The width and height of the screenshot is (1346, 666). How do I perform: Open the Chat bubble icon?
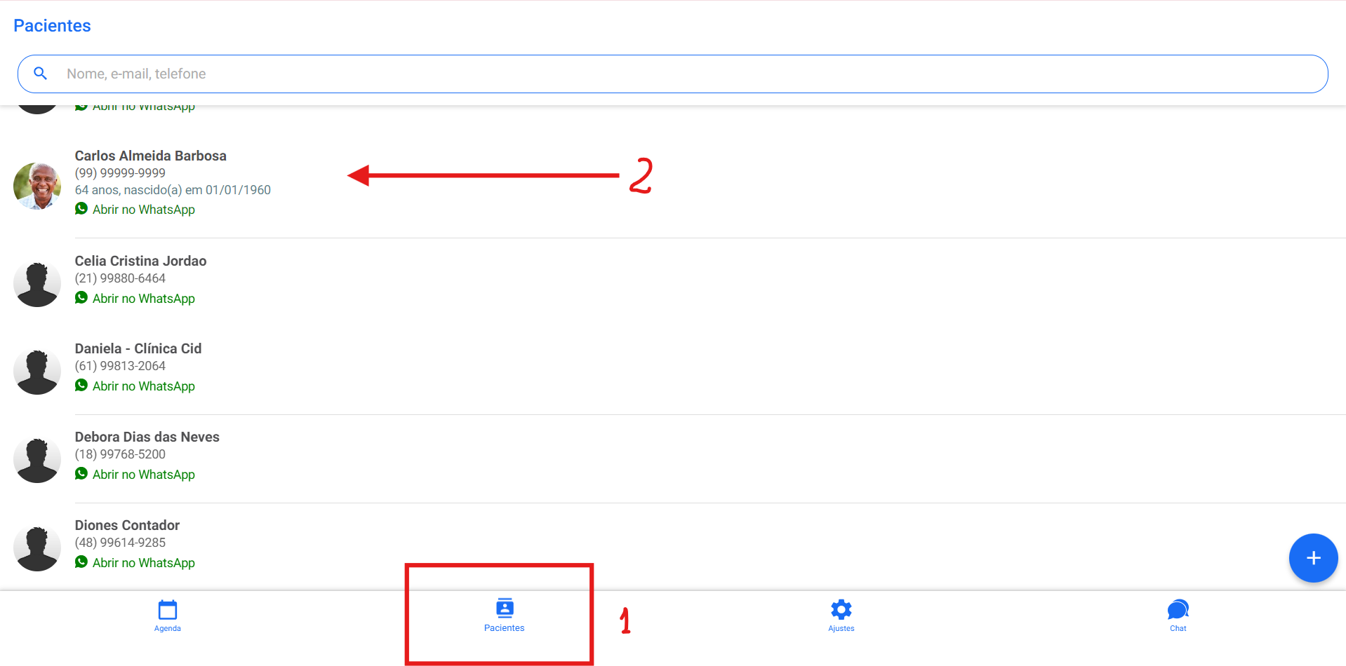1178,609
